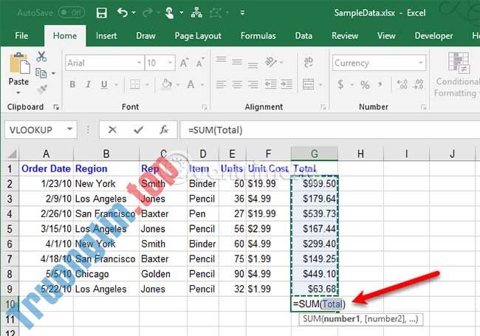Click the Golden rep cell
480x336 pixels.
pyautogui.click(x=163, y=274)
